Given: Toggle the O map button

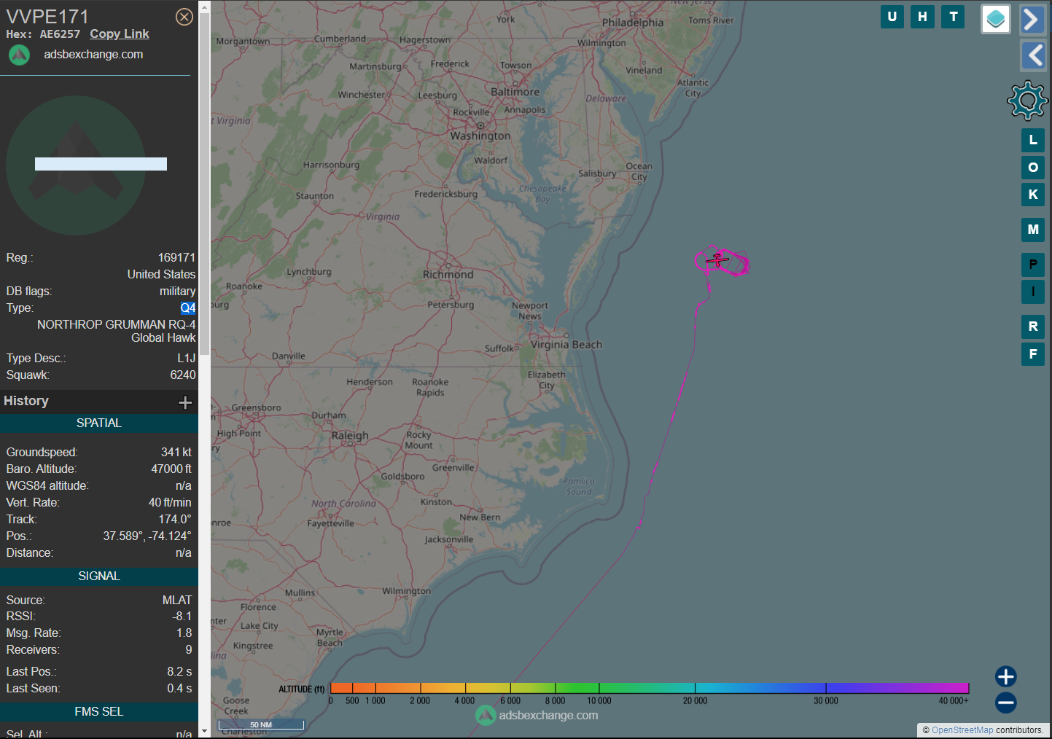Looking at the screenshot, I should point(1033,168).
